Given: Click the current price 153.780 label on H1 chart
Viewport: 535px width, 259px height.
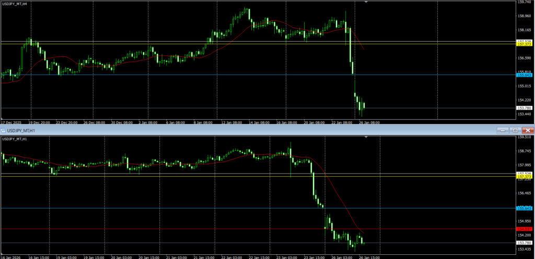Looking at the screenshot, I should (524, 243).
